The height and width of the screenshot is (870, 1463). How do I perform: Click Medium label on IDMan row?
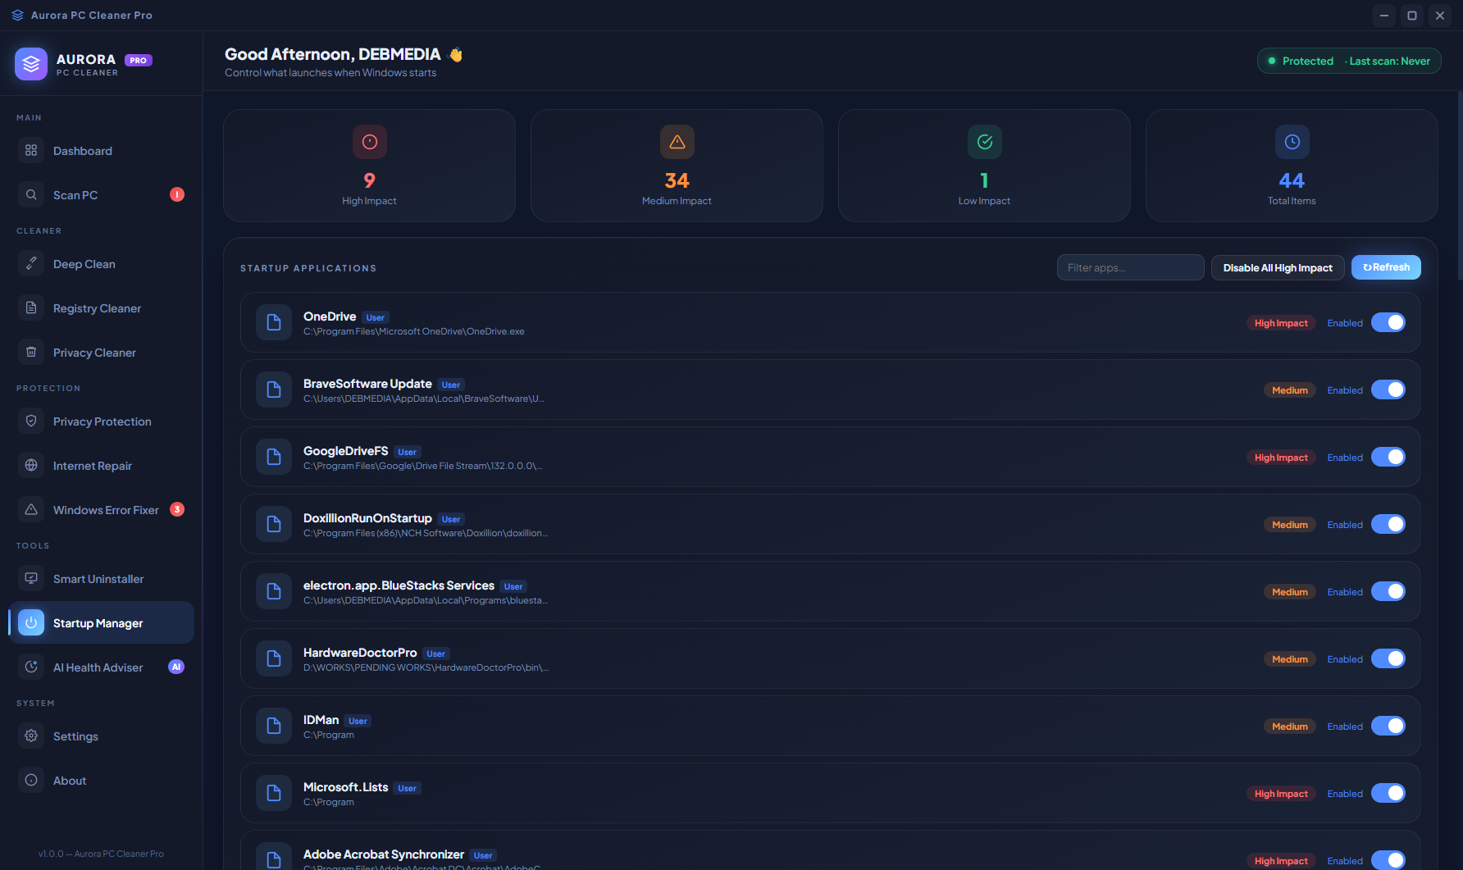pyautogui.click(x=1290, y=726)
